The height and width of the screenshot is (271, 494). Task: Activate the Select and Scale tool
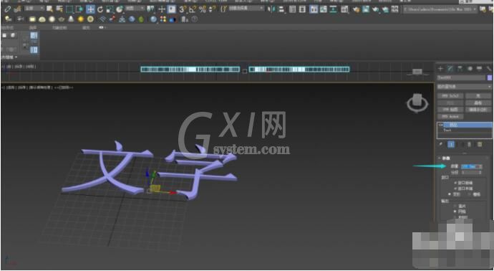point(110,10)
